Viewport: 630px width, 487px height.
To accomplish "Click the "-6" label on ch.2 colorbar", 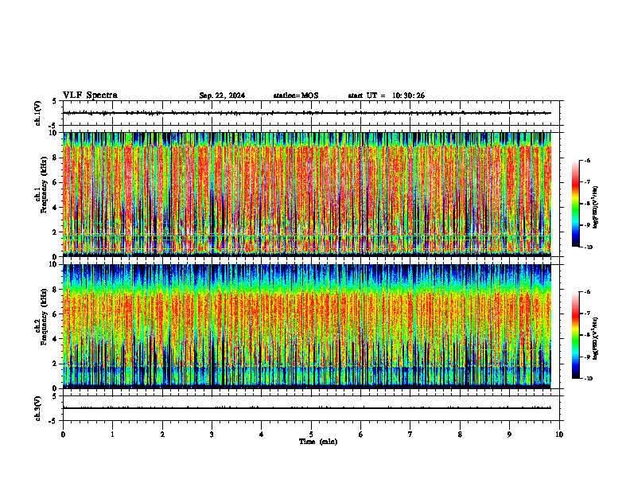I will [x=587, y=292].
